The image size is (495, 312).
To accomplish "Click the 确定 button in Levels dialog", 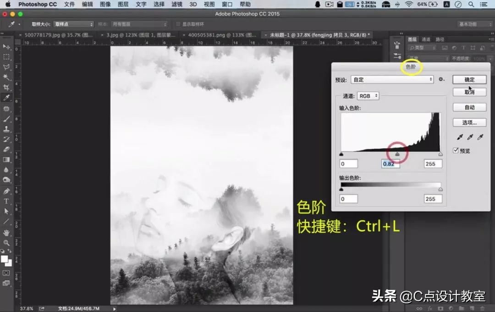I will [x=469, y=79].
